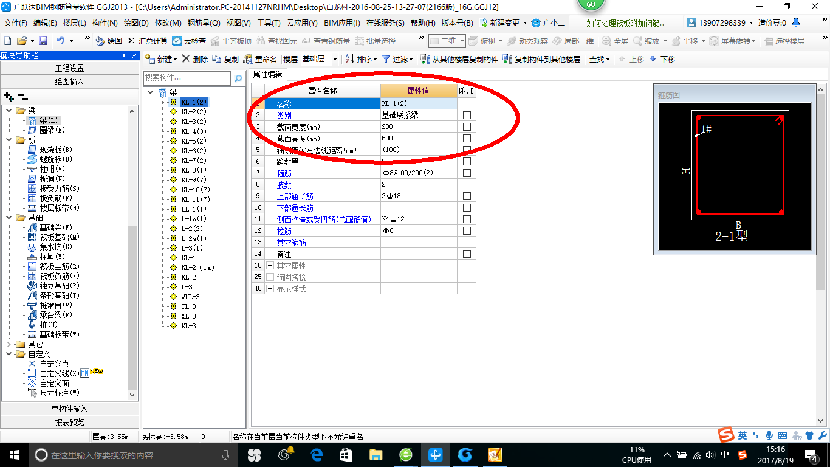Click 报表预览 navigation button
830x467 pixels.
(x=69, y=422)
